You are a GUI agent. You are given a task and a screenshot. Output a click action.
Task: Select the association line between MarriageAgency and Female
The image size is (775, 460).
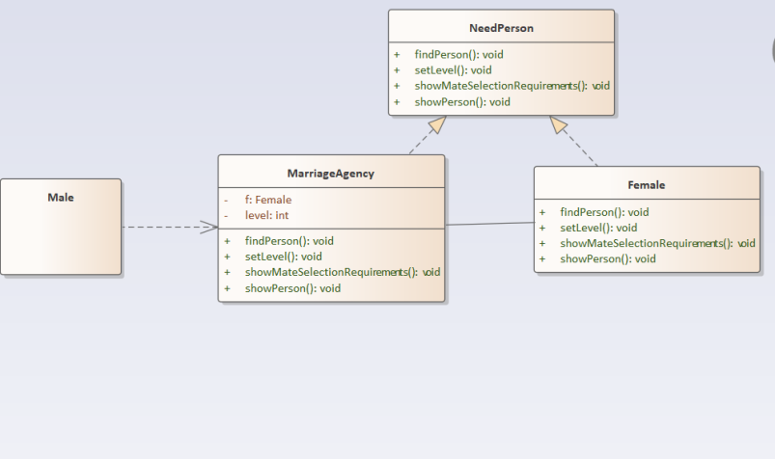490,224
